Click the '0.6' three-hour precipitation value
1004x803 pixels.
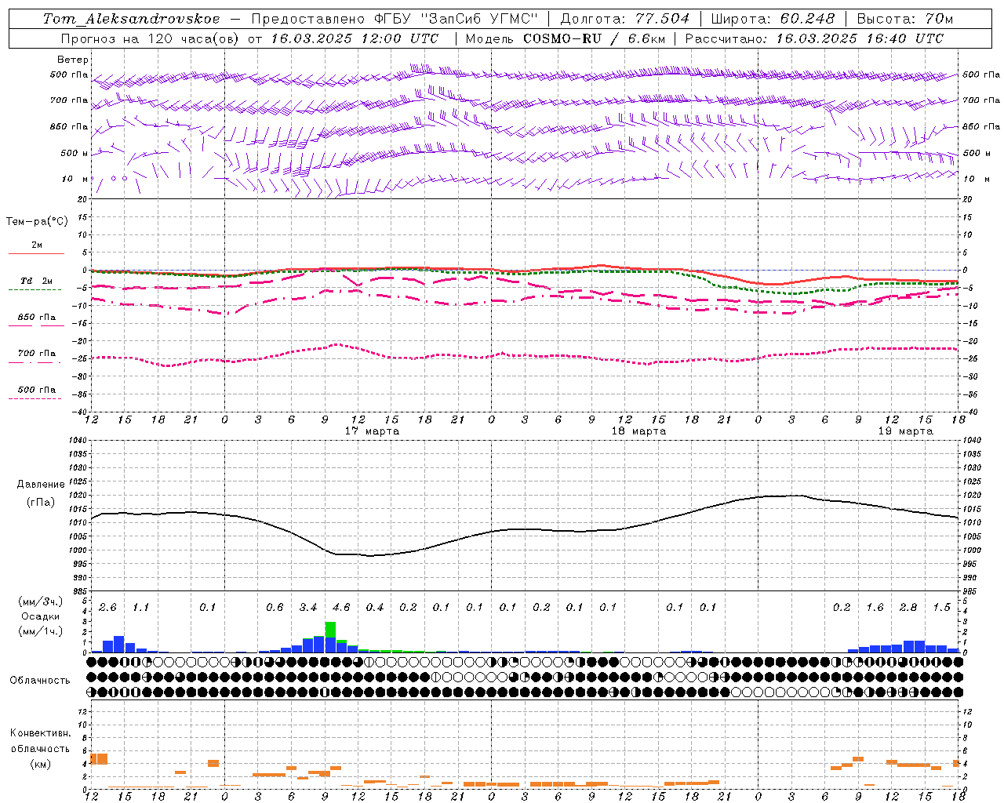pyautogui.click(x=275, y=608)
